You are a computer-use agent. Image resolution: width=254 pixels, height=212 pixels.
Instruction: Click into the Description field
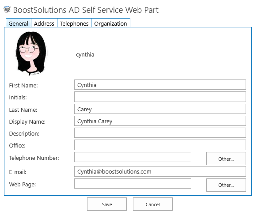click(x=160, y=133)
